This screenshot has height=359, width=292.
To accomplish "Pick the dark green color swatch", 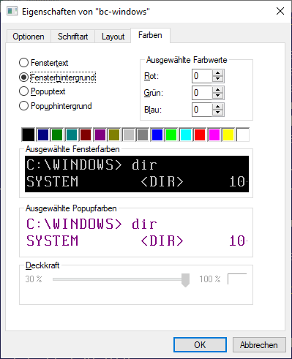I will (57, 135).
